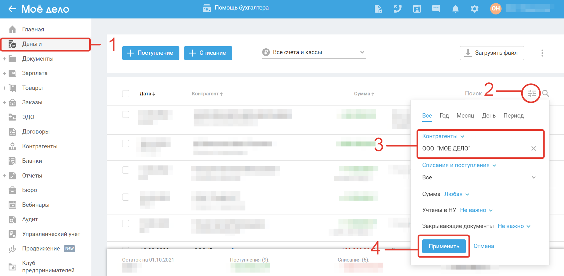This screenshot has height=276, width=564.
Task: Open the Все operation type select
Action: click(x=480, y=178)
